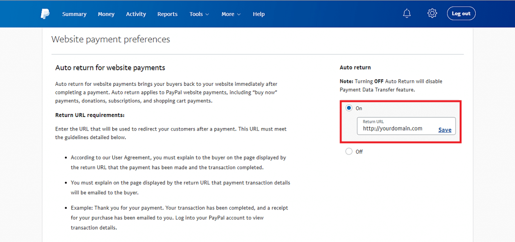Click the example thank-you message bullet text
Screen dimensions: 515x242
click(179, 217)
